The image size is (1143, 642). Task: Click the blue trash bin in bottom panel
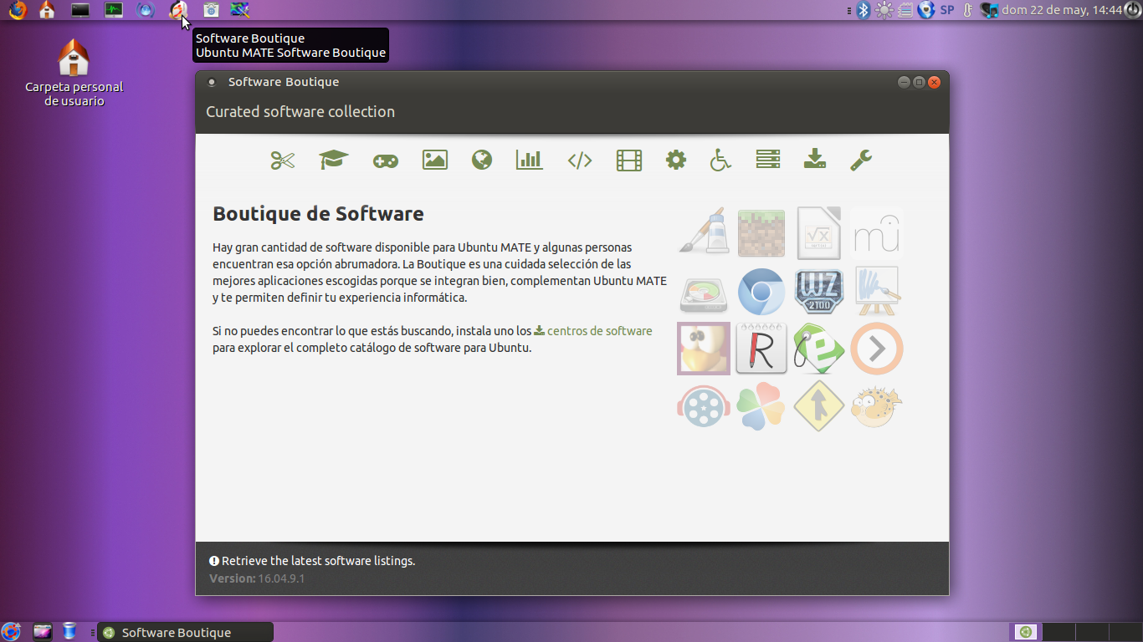[x=70, y=632]
